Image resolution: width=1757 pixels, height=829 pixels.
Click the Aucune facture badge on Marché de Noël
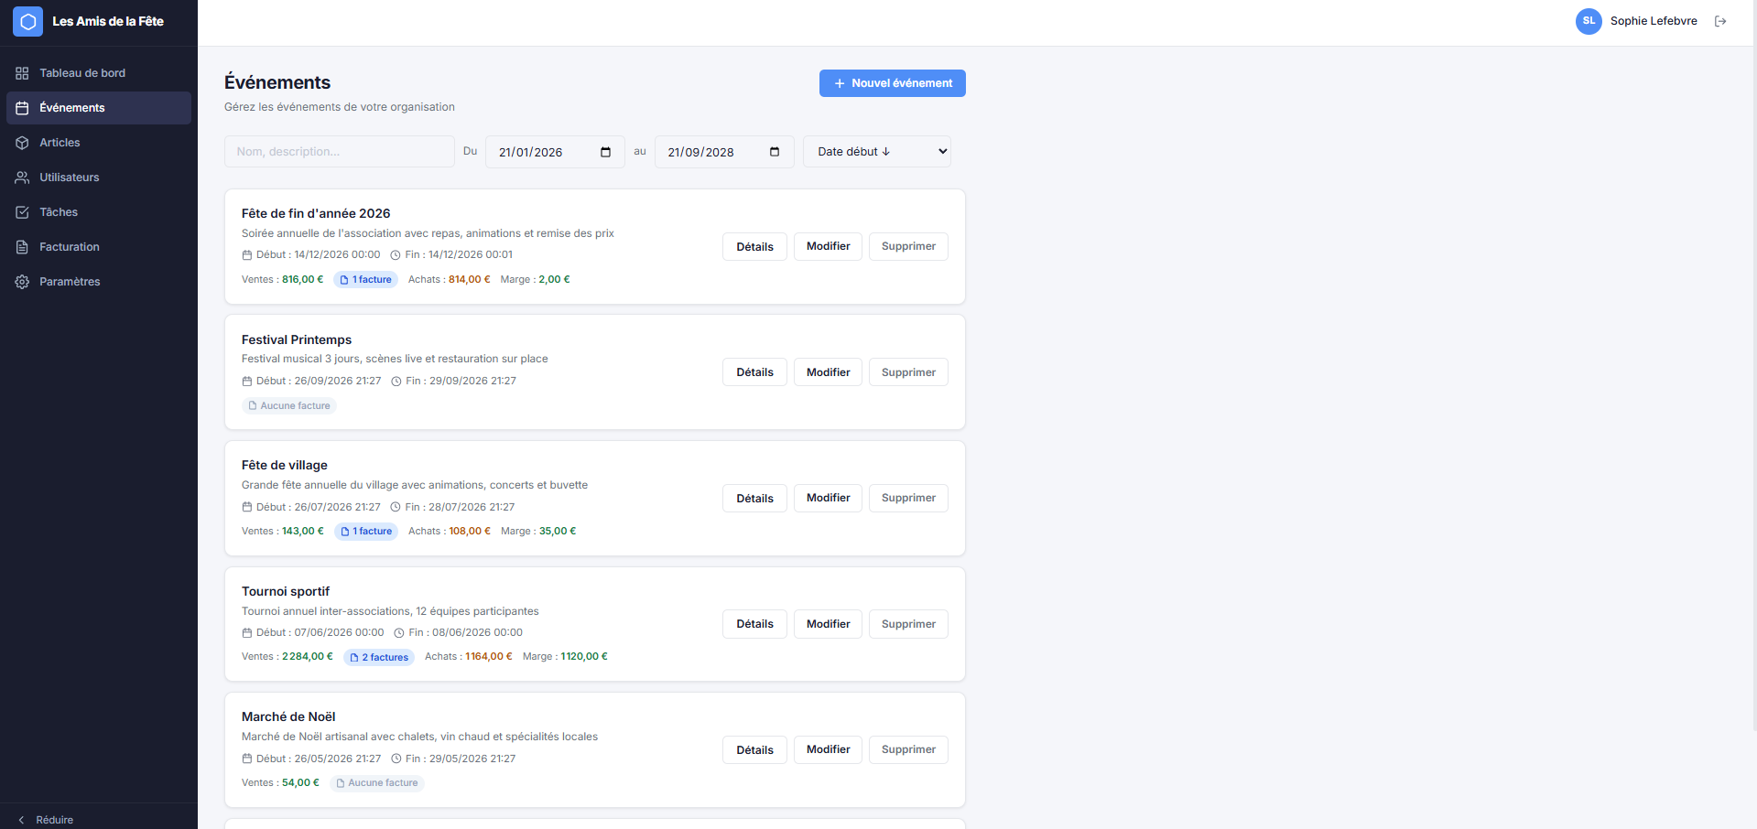click(377, 783)
